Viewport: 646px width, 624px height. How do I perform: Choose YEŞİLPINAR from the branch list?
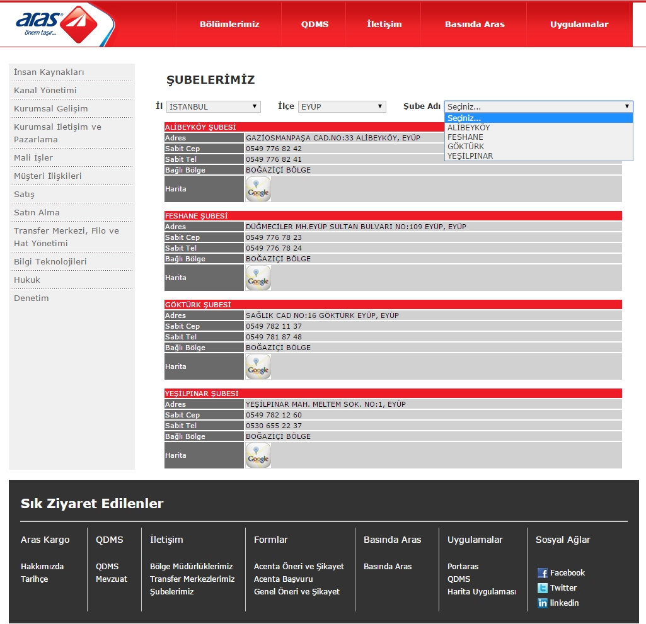click(x=538, y=156)
